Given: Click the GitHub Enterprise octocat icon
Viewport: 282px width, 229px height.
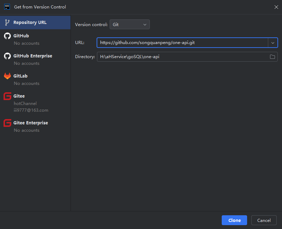Looking at the screenshot, I should [7, 56].
